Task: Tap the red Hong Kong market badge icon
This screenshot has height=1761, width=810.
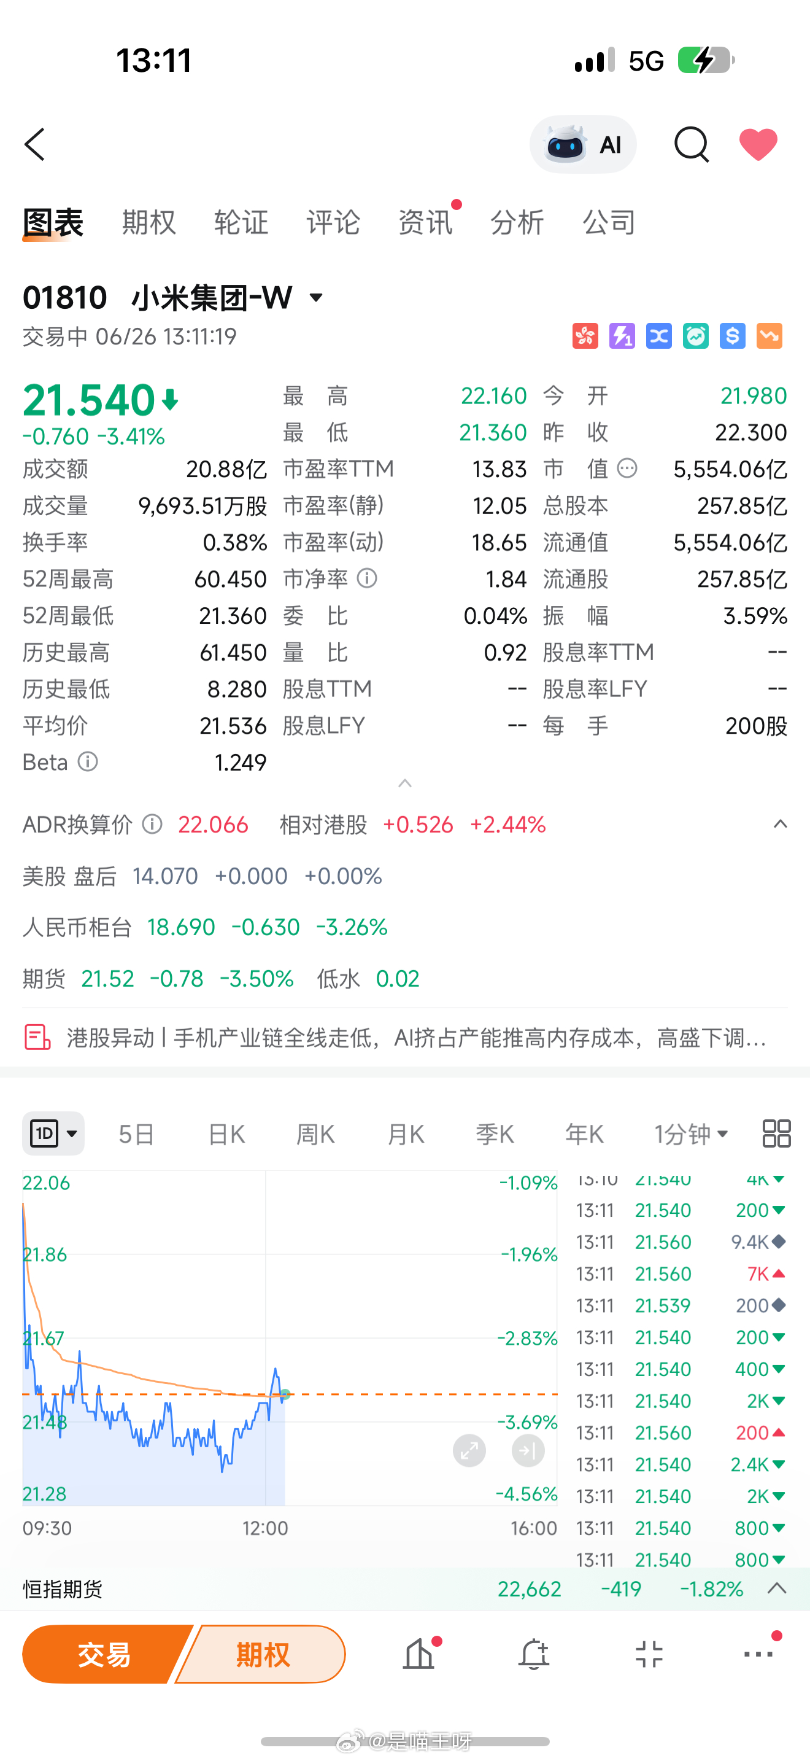Action: [585, 336]
